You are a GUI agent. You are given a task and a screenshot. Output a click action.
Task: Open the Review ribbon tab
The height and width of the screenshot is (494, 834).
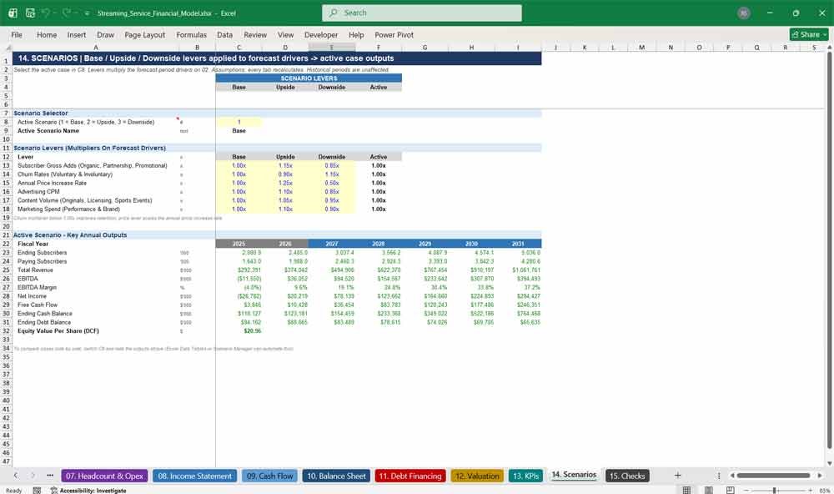(255, 34)
